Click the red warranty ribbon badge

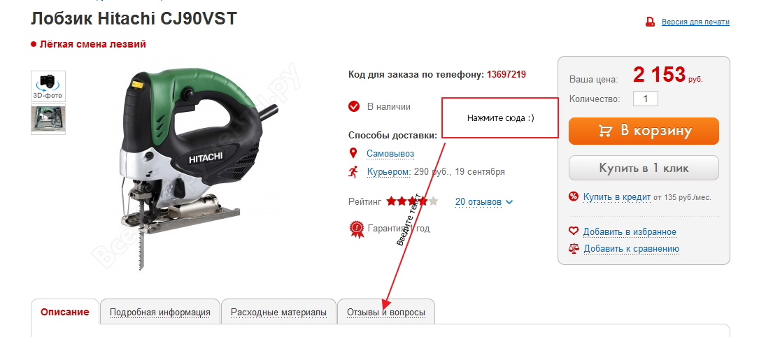[x=356, y=229]
